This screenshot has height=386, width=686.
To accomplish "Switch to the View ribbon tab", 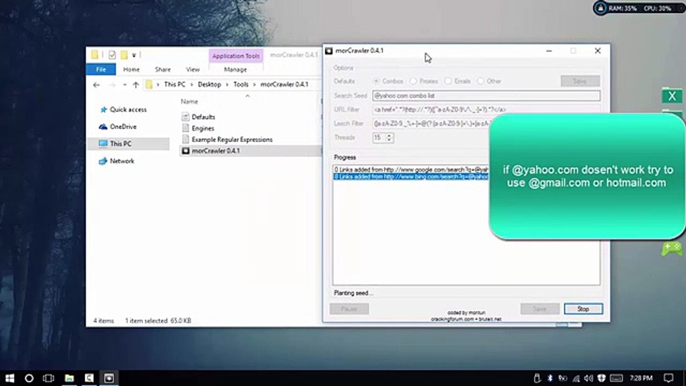I will pyautogui.click(x=193, y=69).
